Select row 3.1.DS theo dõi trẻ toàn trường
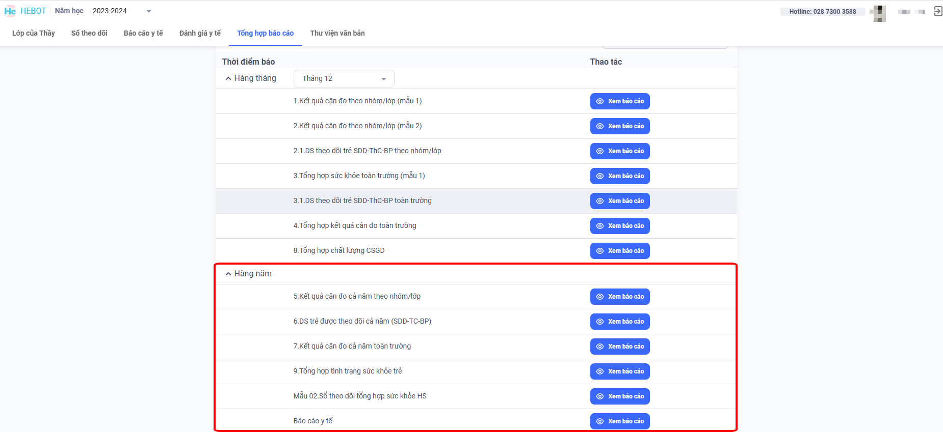 [362, 200]
